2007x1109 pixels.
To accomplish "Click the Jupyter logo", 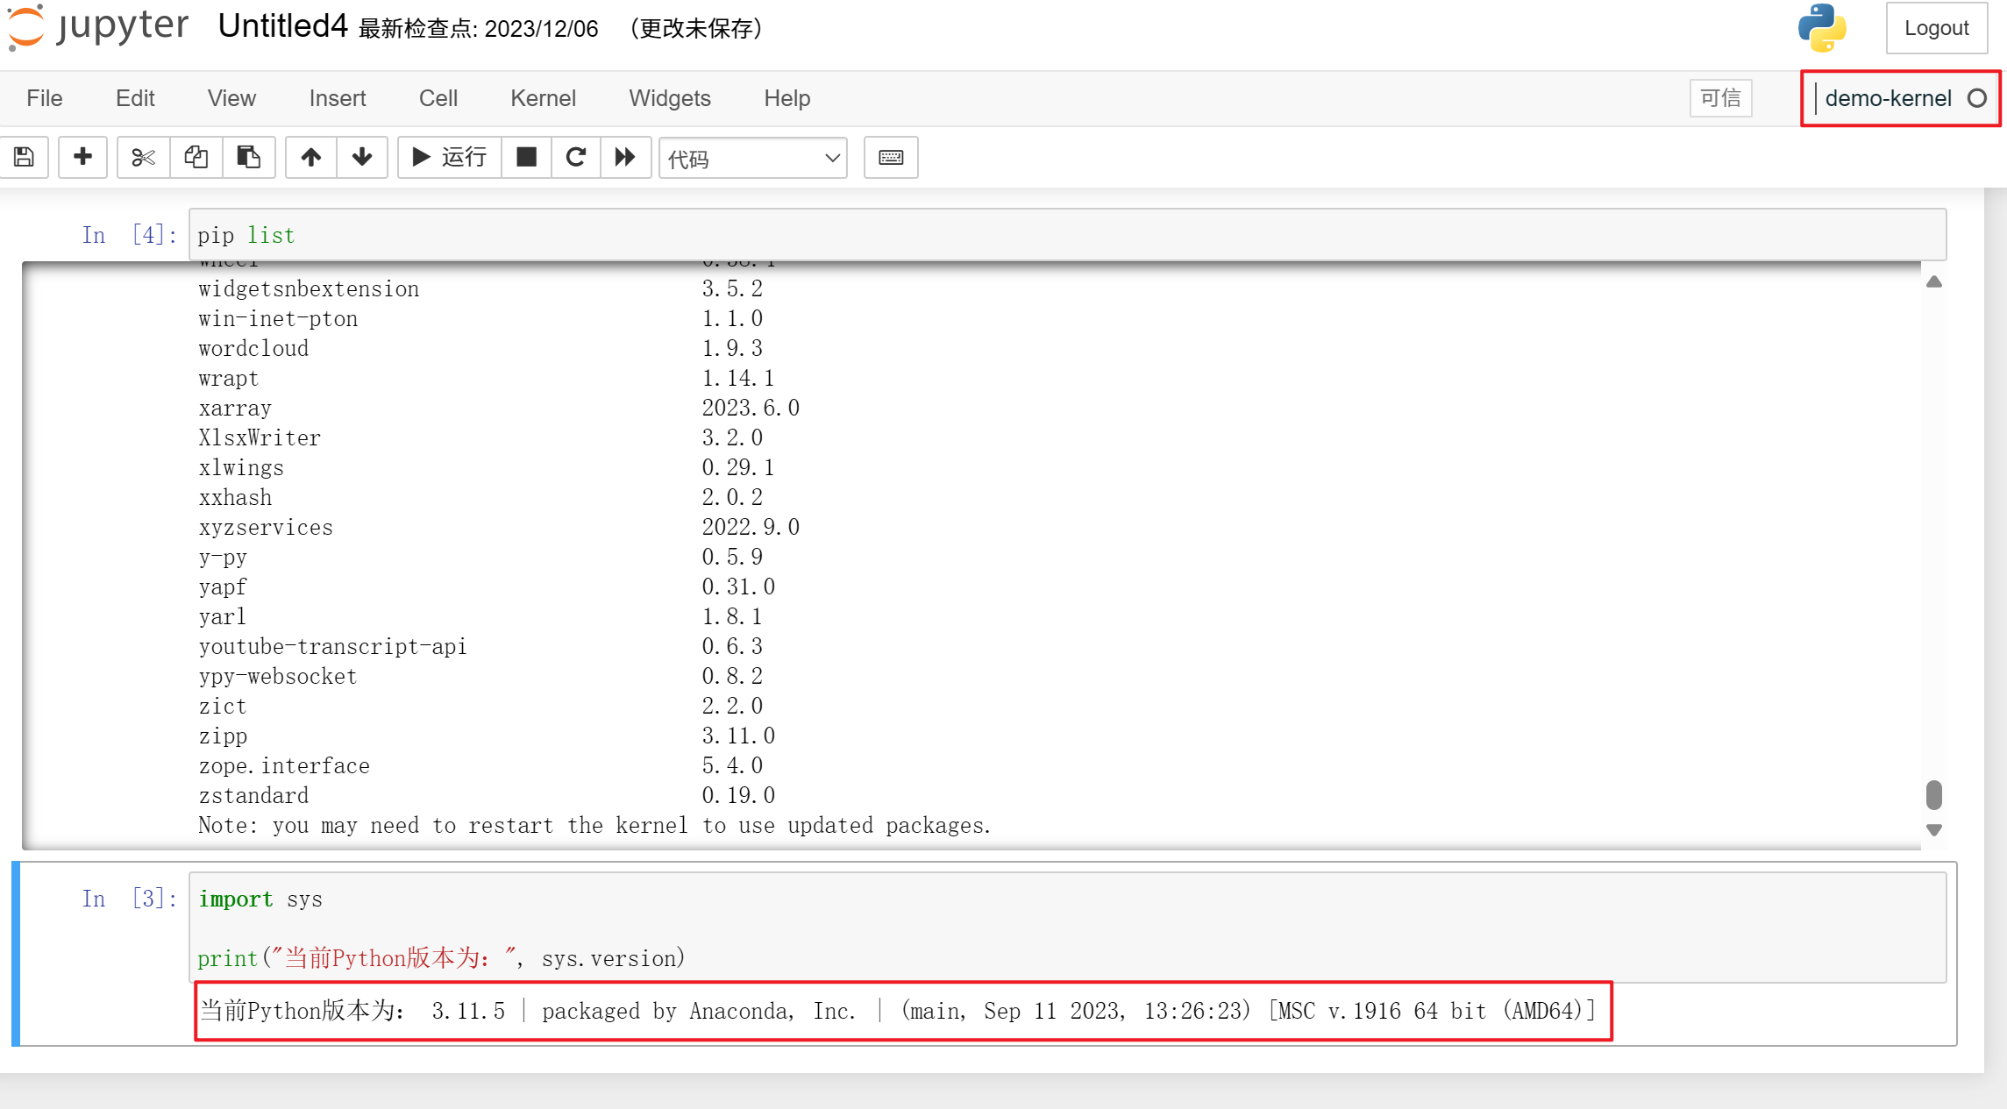I will pyautogui.click(x=98, y=27).
